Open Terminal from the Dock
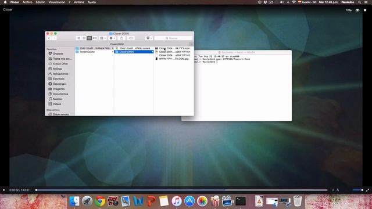Screen dimensions: 372x209 (241, 201)
